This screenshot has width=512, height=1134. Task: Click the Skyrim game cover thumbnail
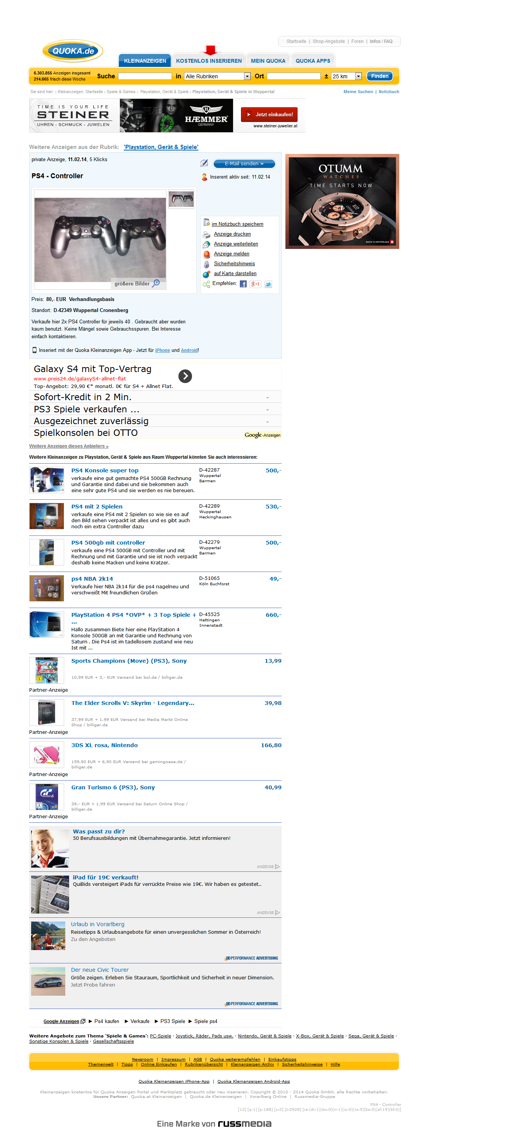click(x=47, y=712)
